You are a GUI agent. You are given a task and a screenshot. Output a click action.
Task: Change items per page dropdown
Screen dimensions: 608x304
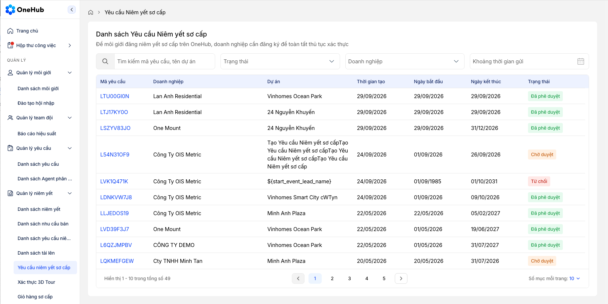point(574,278)
